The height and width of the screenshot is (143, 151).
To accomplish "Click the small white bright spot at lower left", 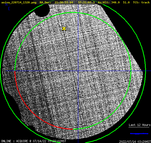I will pos(40,113).
